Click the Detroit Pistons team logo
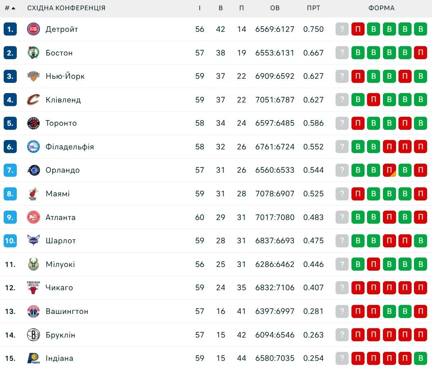432x369 pixels. click(x=34, y=29)
